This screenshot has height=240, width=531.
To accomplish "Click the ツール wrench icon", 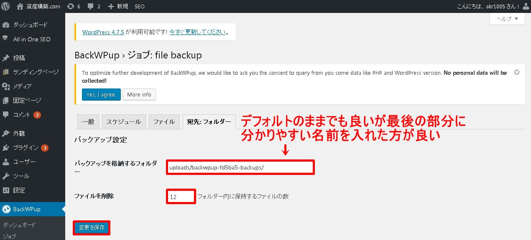I will (6, 176).
